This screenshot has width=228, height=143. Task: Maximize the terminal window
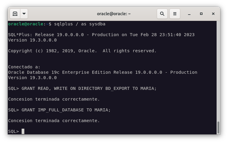coord(201,14)
